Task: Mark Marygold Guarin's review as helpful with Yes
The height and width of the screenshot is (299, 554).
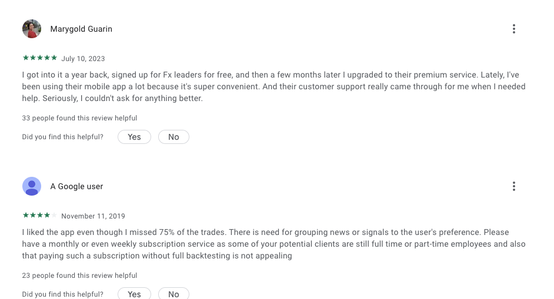Action: coord(134,137)
